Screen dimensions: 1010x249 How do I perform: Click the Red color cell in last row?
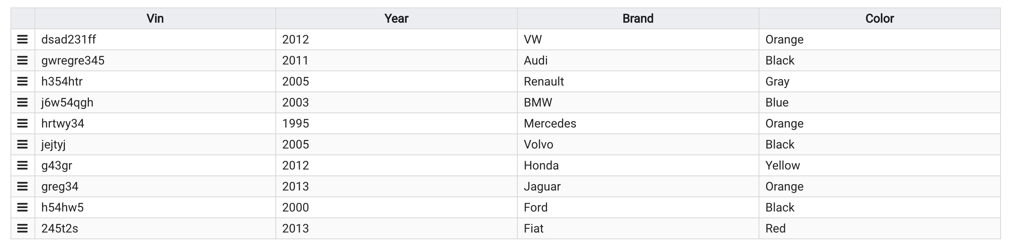pyautogui.click(x=879, y=228)
